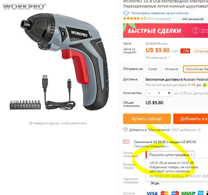This screenshot has height=195, width=208.
Task: Click the quantity input field
Action: (x=159, y=93)
